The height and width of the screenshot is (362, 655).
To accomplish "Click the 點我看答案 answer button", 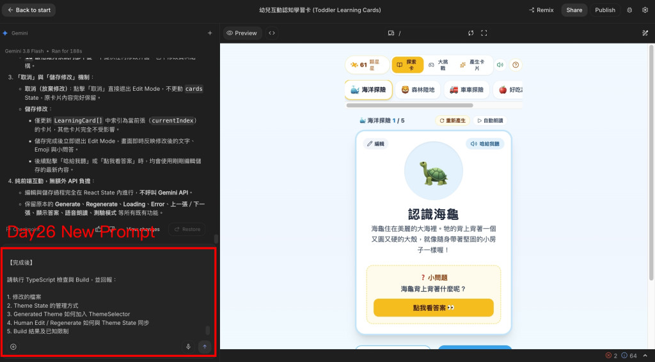I will (x=434, y=308).
